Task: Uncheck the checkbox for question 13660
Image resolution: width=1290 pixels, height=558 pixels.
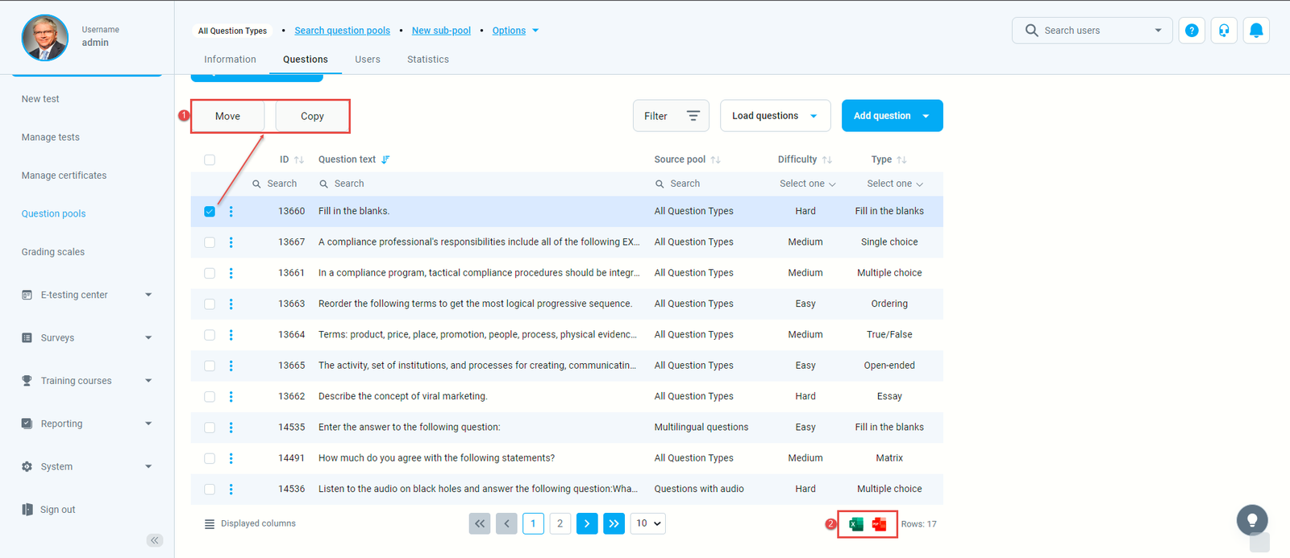Action: [210, 212]
